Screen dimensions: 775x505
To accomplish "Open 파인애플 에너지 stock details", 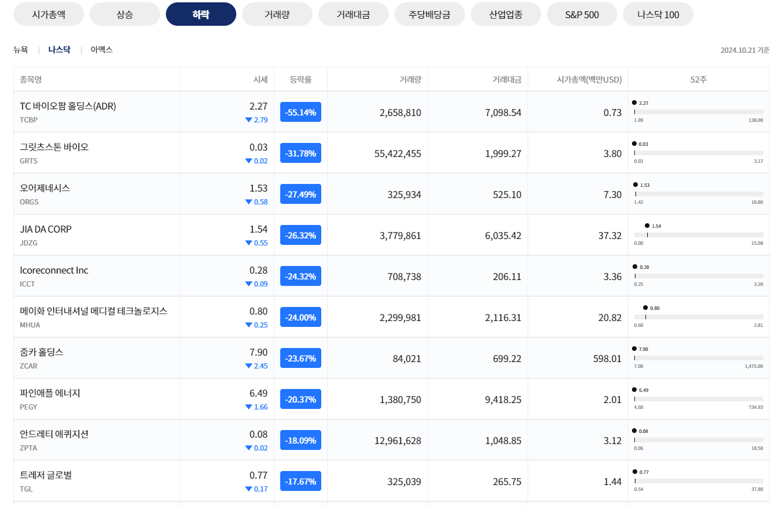I will coord(50,393).
